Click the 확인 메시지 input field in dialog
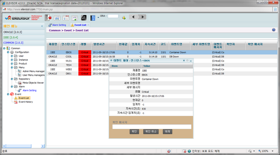This screenshot has width=280, height=155. tap(152, 127)
